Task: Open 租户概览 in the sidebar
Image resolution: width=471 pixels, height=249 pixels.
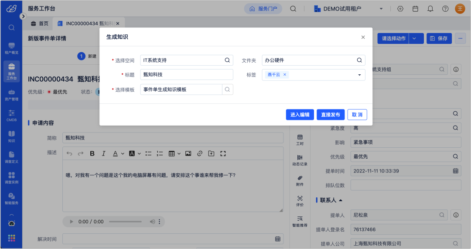Action: (x=11, y=48)
